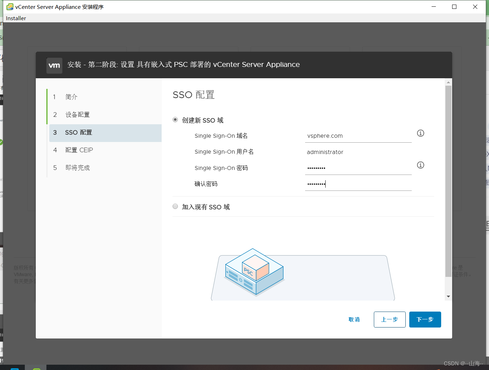Click the Single Sign-On 用户名 label
The height and width of the screenshot is (370, 489).
pyautogui.click(x=224, y=152)
